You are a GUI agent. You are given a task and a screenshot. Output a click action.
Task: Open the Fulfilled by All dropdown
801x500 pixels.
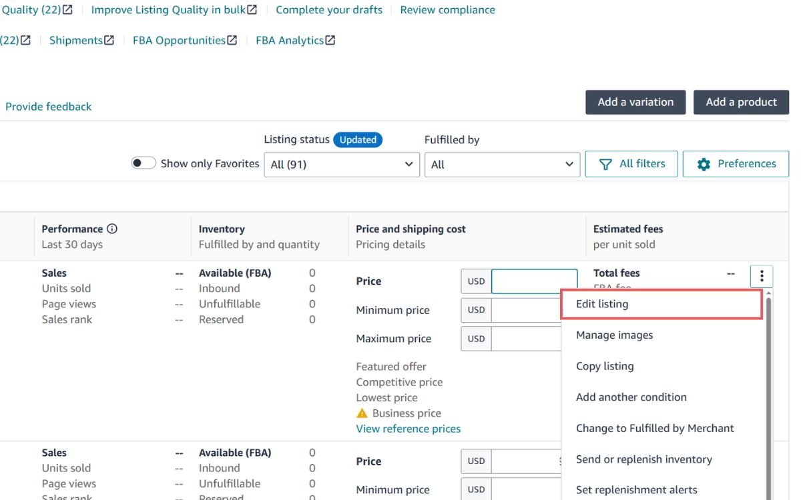(502, 165)
